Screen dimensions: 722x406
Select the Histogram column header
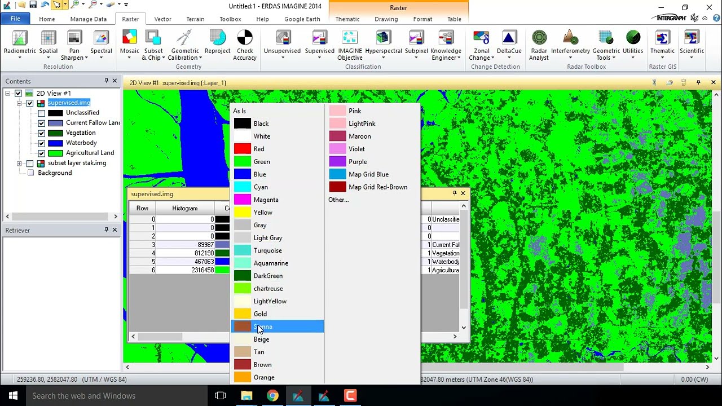(x=184, y=208)
